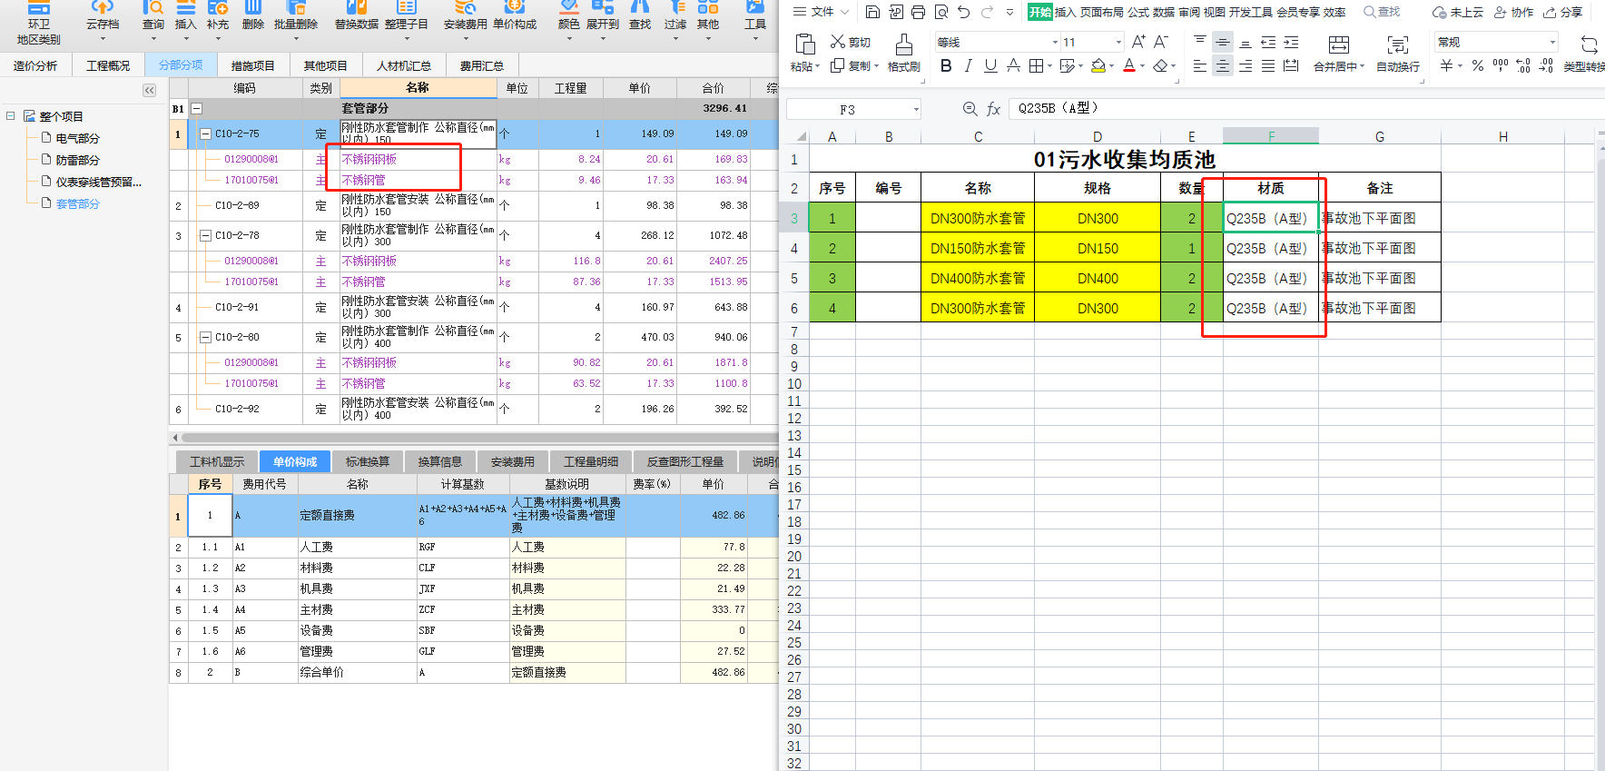This screenshot has height=771, width=1605.
Task: Select the 防雷部分 tree item
Action: pyautogui.click(x=77, y=160)
